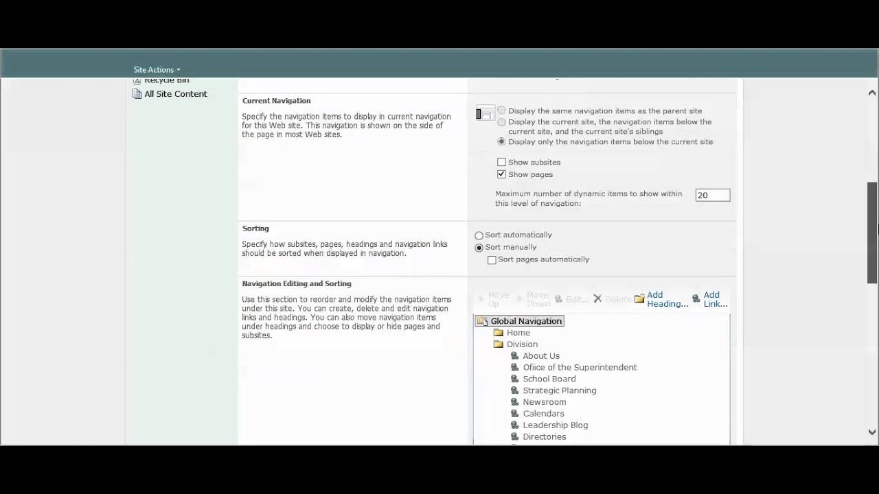This screenshot has width=879, height=494.
Task: Click the Add Link icon
Action: [x=696, y=299]
